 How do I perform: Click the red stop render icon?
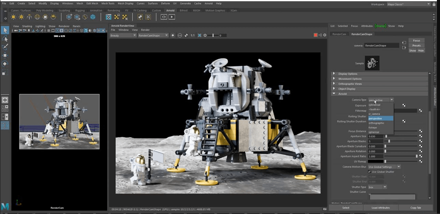[x=316, y=35]
